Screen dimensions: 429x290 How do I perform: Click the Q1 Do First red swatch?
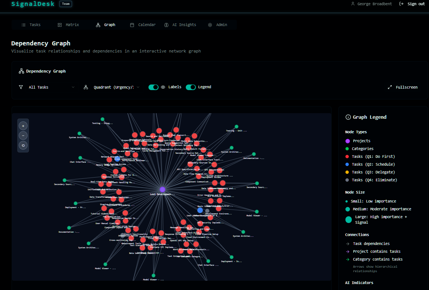coord(347,156)
